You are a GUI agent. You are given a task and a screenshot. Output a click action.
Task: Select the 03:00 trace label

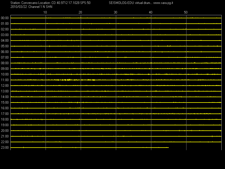[5, 35]
